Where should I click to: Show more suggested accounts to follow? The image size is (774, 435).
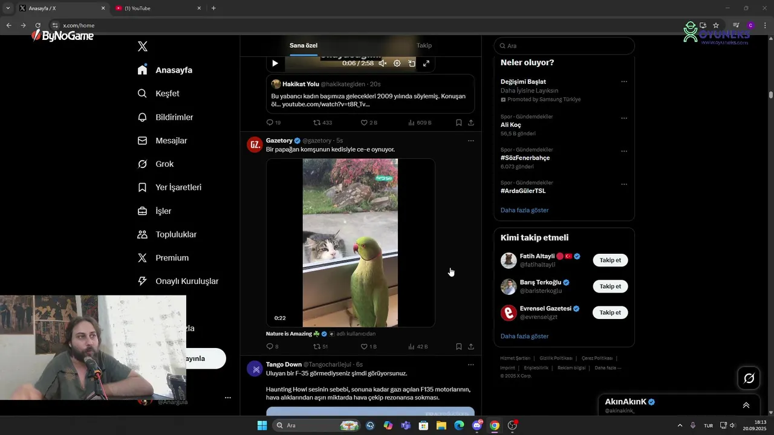tap(525, 337)
